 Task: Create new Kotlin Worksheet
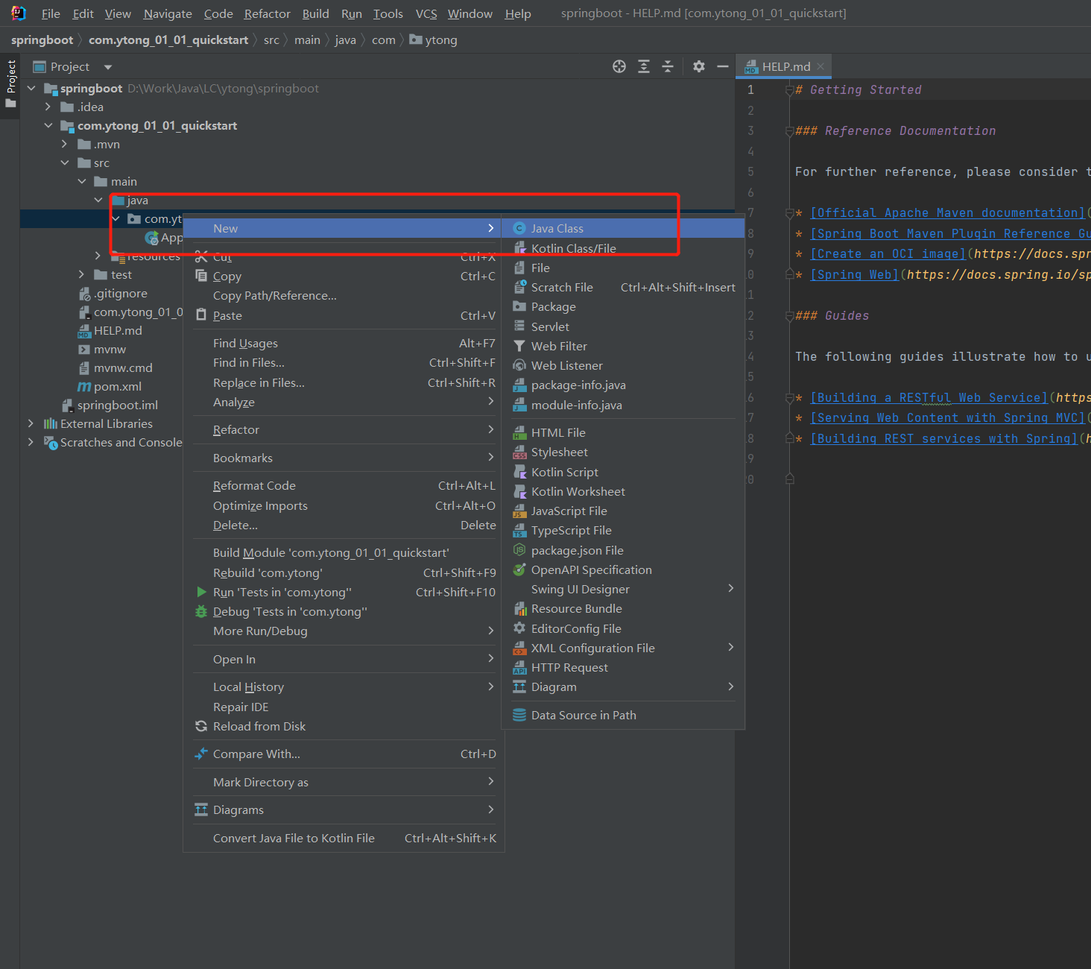click(x=623, y=491)
